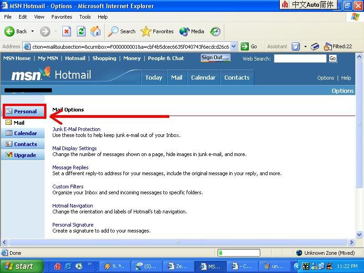Screen dimensions: 364x273
Task: Open the Favorites menu
Action: click(x=62, y=17)
